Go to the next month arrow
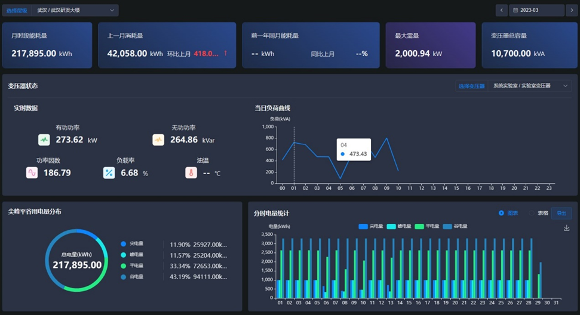 click(572, 10)
